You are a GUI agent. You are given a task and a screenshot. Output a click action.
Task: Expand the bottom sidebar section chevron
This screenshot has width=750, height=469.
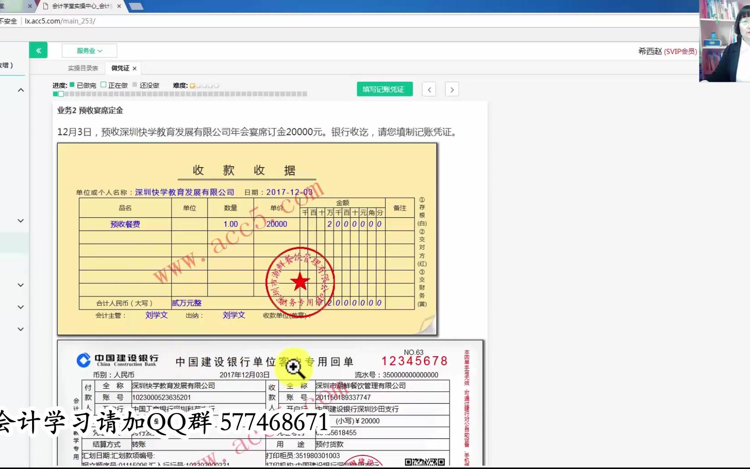click(21, 329)
